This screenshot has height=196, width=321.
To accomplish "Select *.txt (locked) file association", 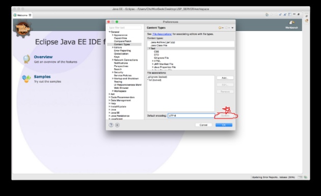I will [154, 80].
